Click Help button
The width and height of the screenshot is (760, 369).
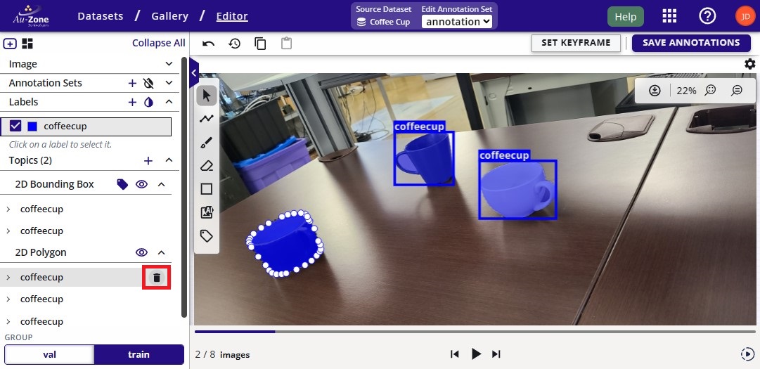625,16
